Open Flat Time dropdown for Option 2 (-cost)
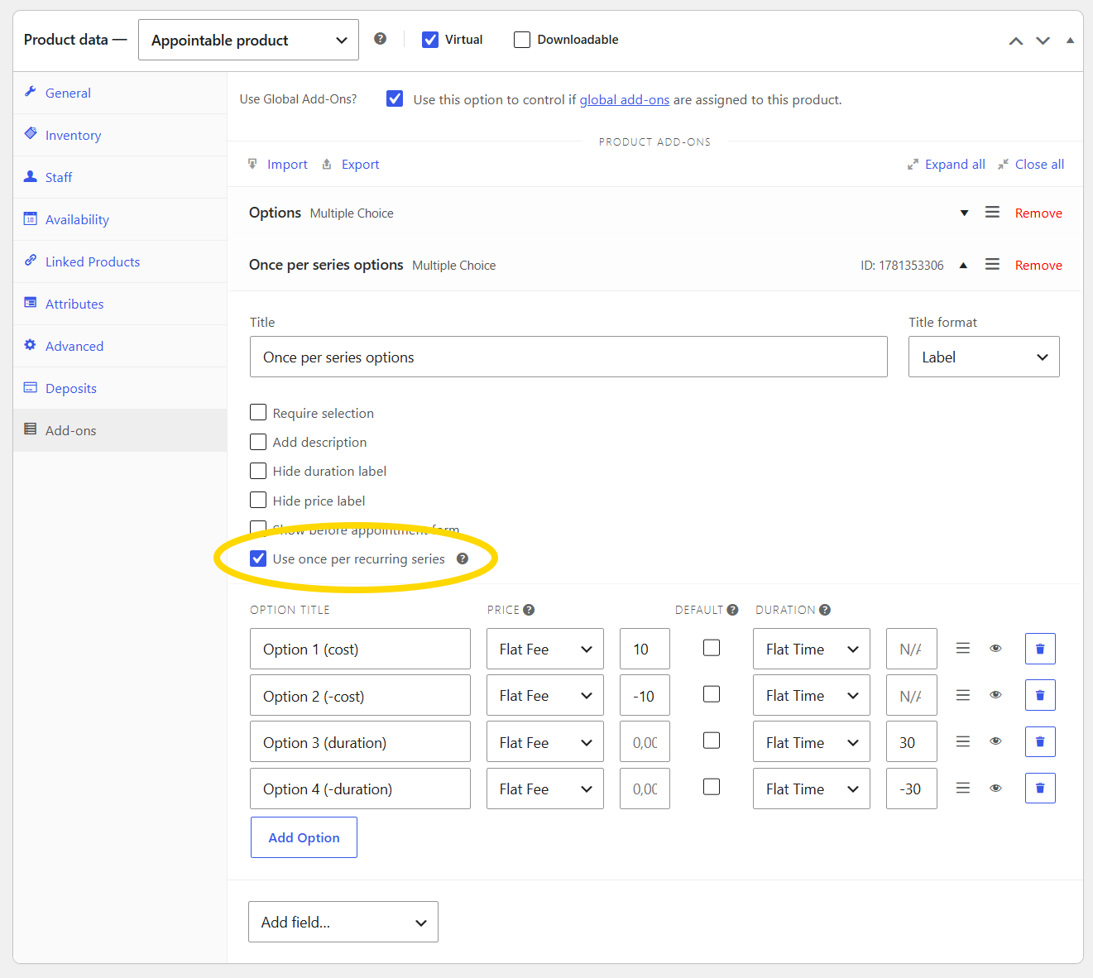The height and width of the screenshot is (978, 1093). pyautogui.click(x=812, y=695)
